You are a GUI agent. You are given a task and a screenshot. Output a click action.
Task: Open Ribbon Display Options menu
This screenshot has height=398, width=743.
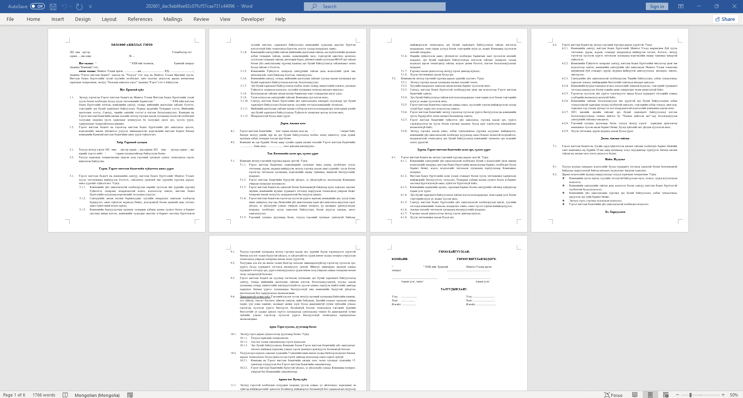click(681, 6)
